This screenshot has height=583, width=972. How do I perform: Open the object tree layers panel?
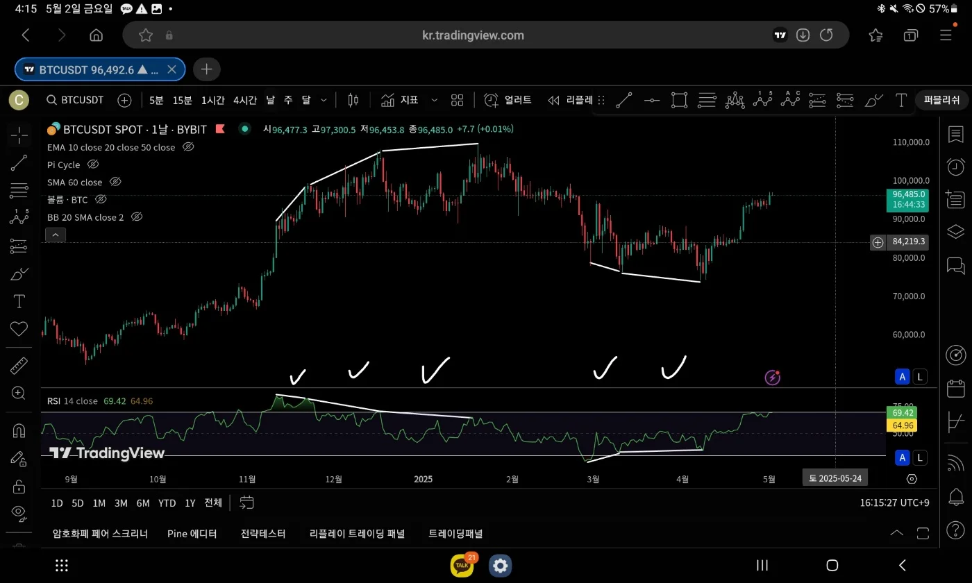[x=956, y=232]
